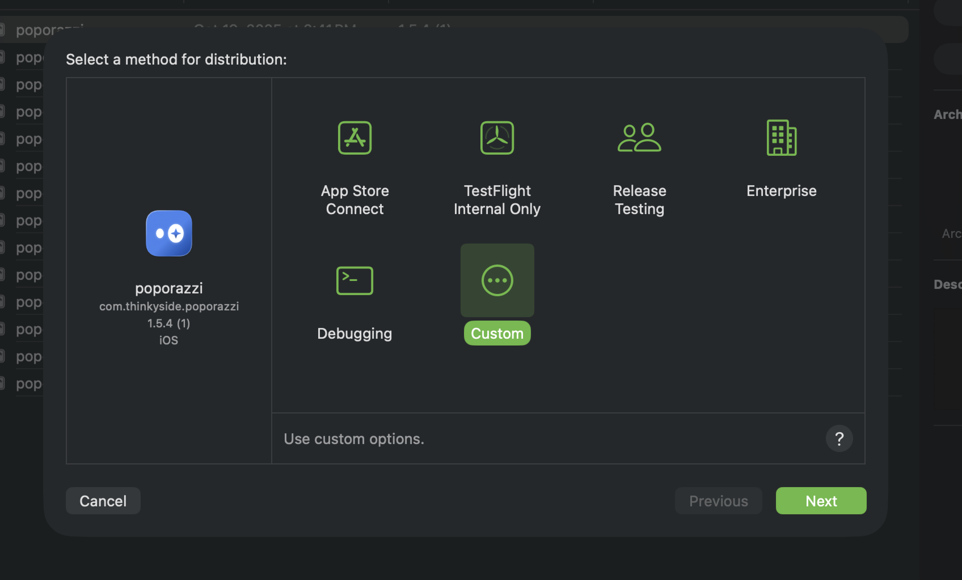Click the Custom ellipsis icon
The height and width of the screenshot is (580, 962).
(x=497, y=280)
